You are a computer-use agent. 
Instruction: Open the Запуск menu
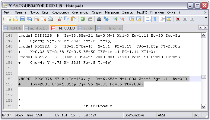click(128, 12)
